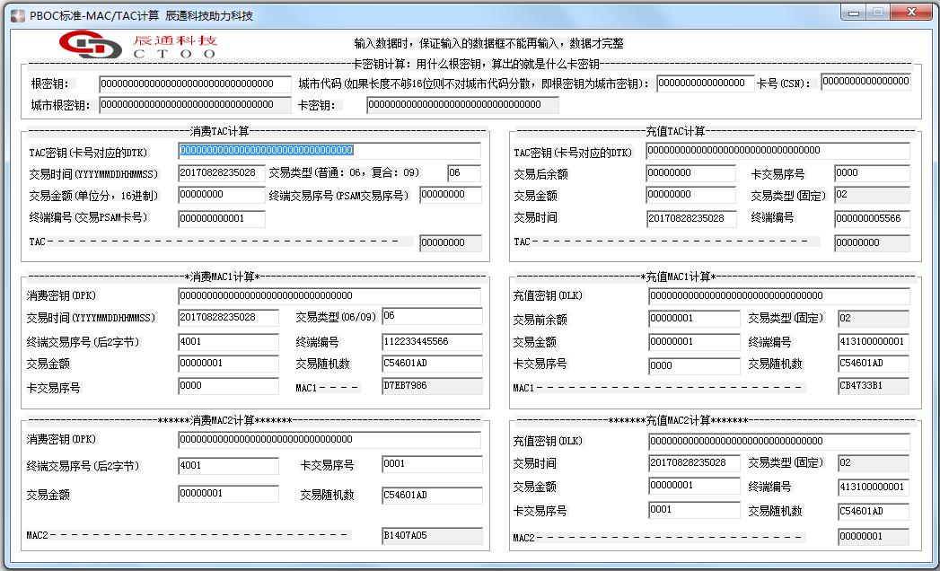Click 交易随机数 field in 消费MAC2计算
Image resolution: width=940 pixels, height=571 pixels.
(432, 496)
